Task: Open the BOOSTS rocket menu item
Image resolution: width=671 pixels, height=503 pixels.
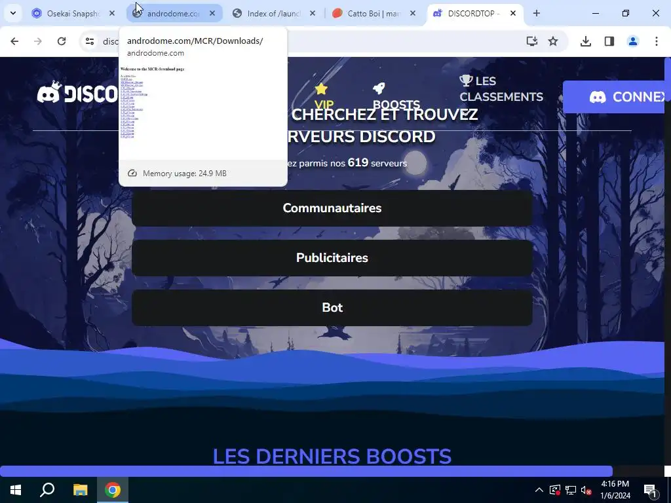Action: tap(396, 96)
